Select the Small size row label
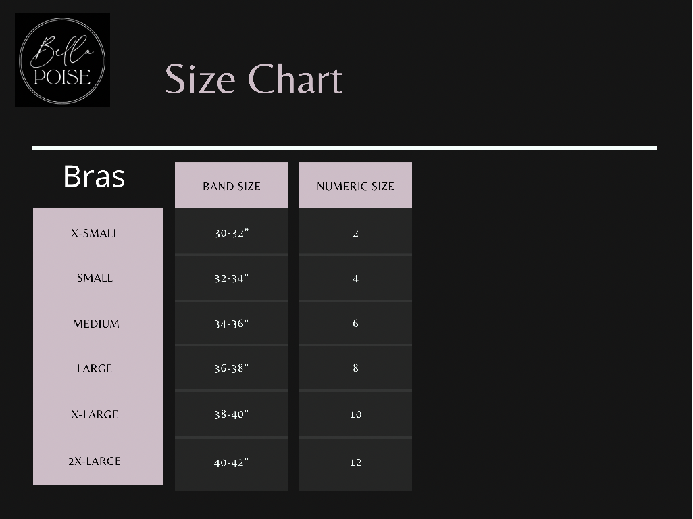 [x=95, y=278]
